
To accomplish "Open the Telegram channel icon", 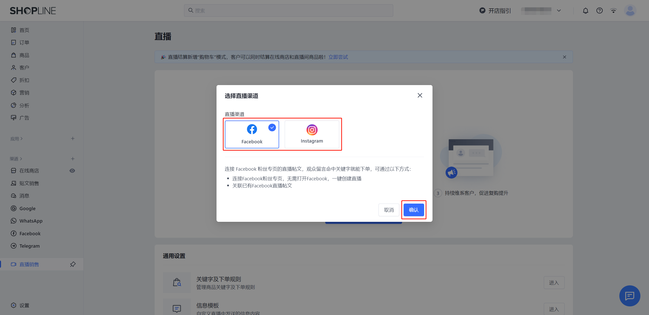I will (x=13, y=246).
